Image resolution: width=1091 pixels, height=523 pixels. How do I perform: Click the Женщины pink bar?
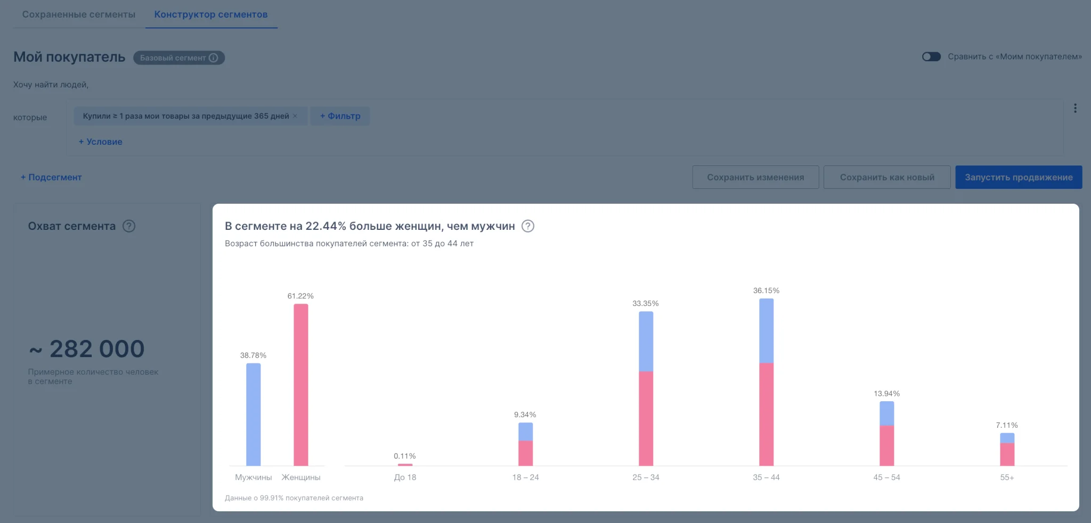click(301, 385)
